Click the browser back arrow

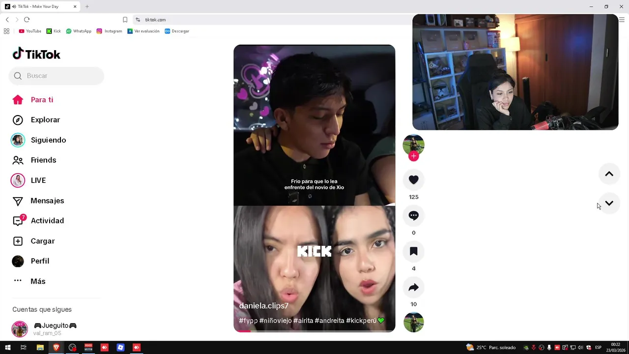coord(7,20)
